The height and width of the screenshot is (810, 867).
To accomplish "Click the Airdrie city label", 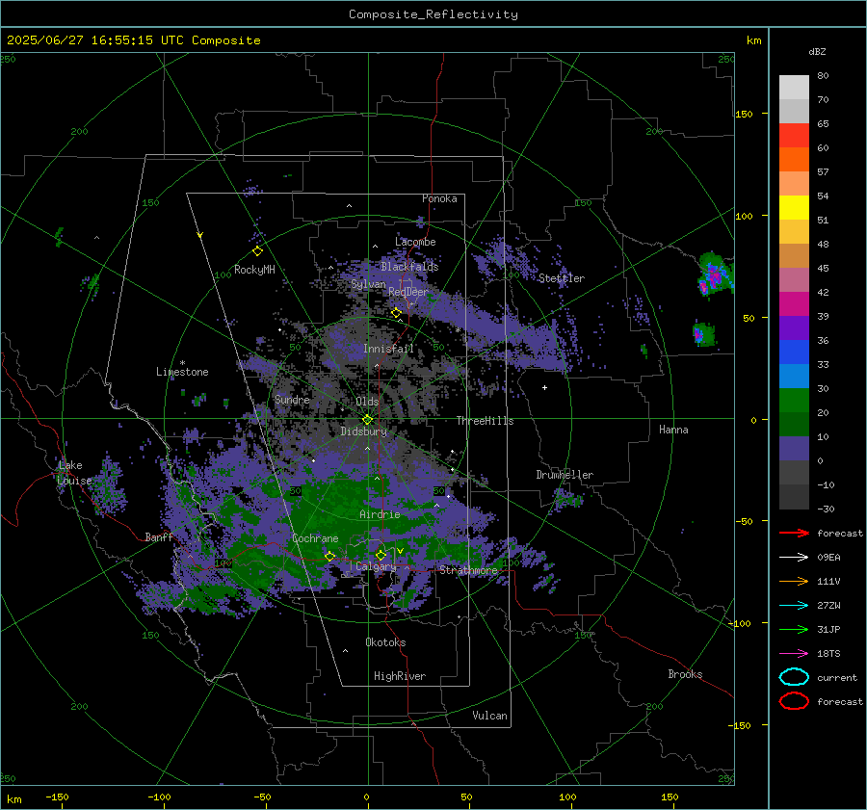I will [380, 514].
